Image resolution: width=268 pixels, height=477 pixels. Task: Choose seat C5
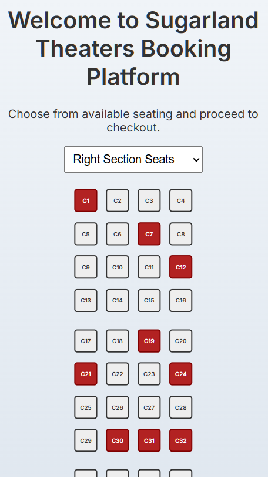pos(86,234)
